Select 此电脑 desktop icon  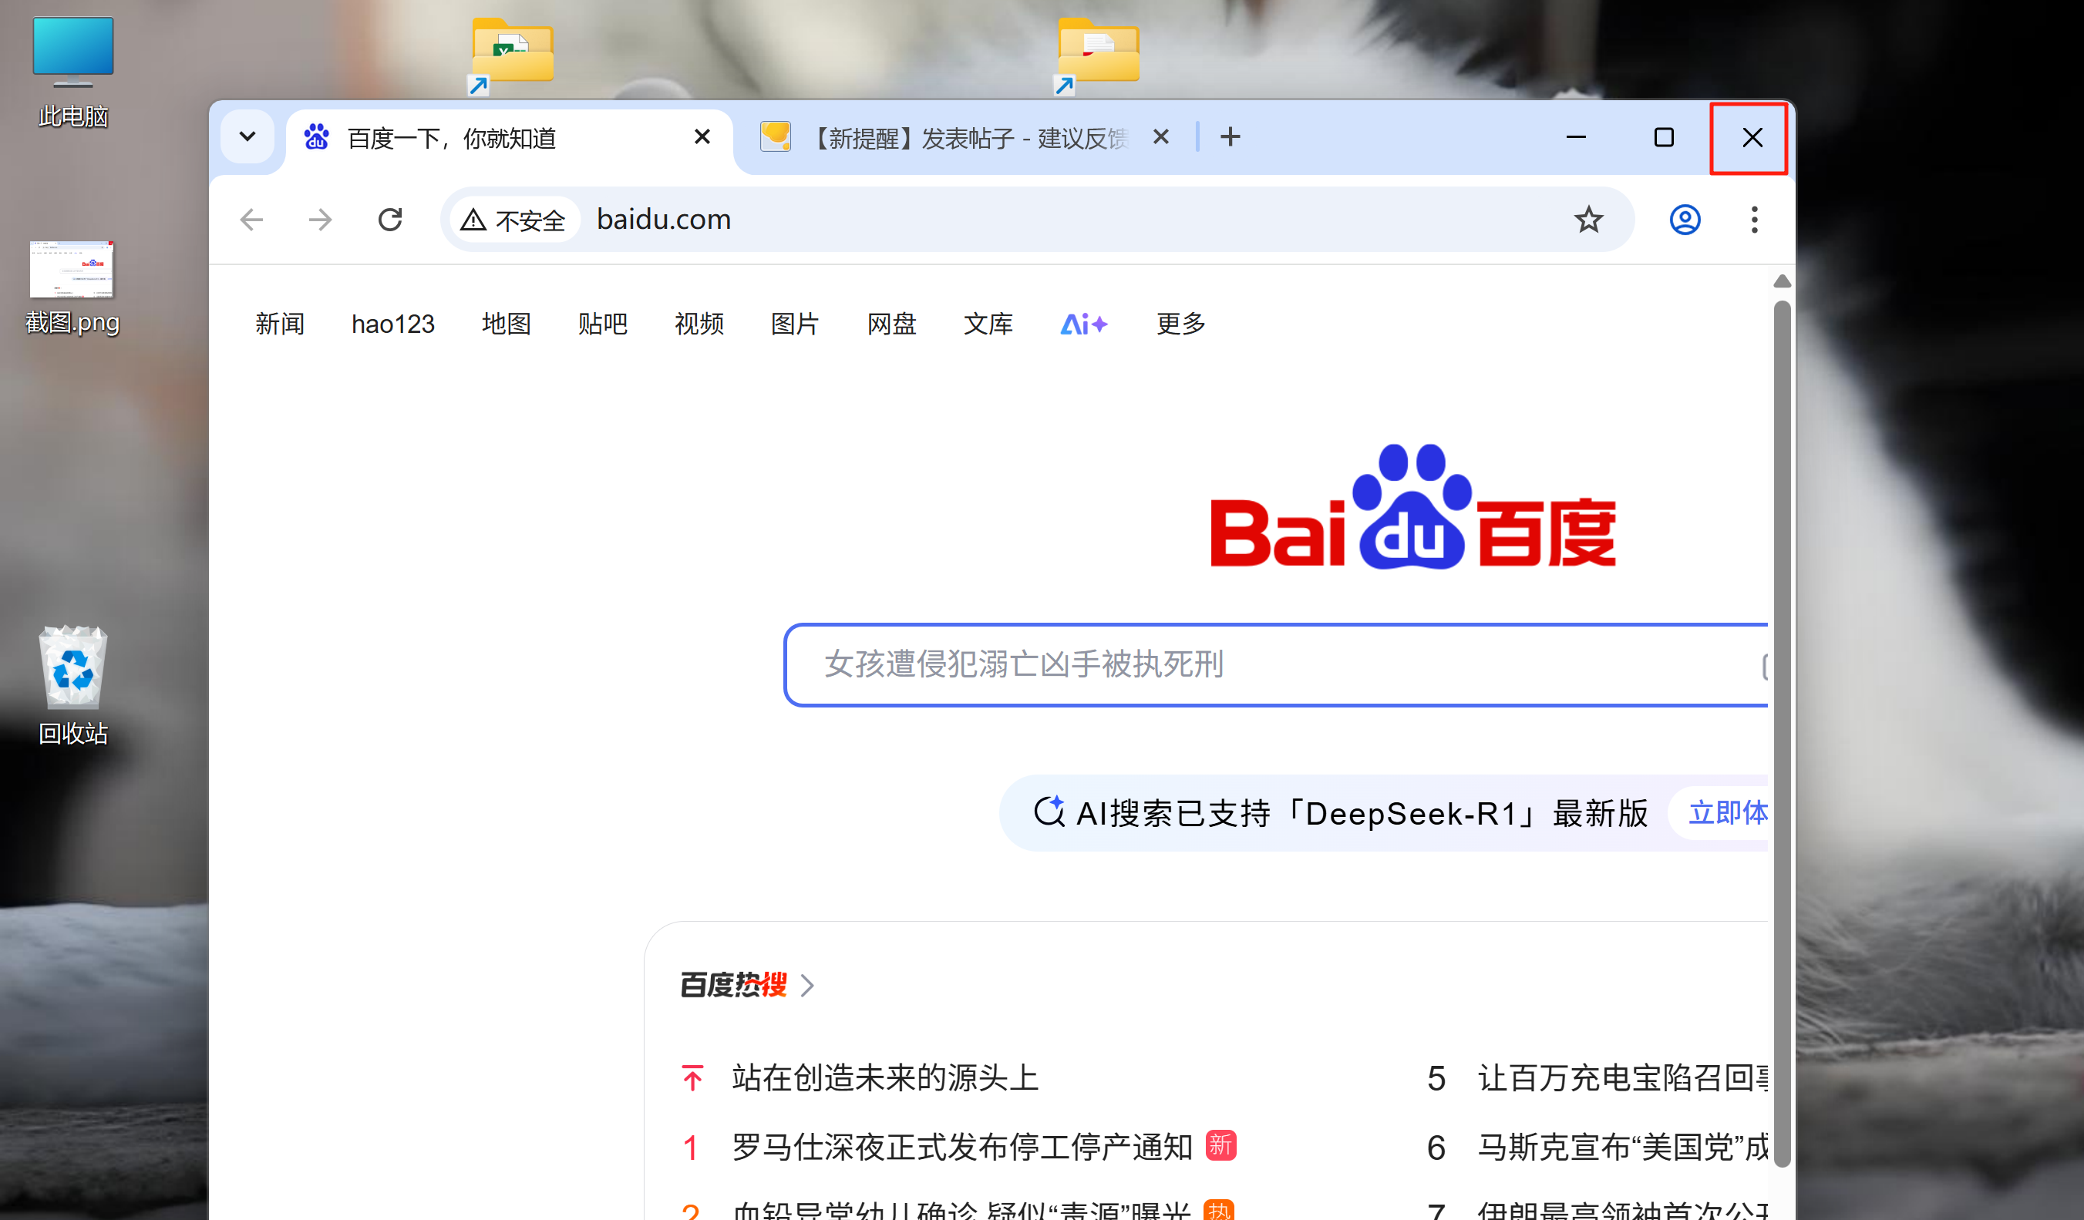point(72,72)
